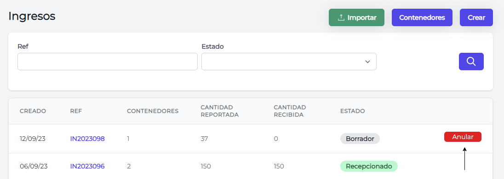Focus the Ref search input field
The height and width of the screenshot is (179, 504).
click(x=107, y=62)
